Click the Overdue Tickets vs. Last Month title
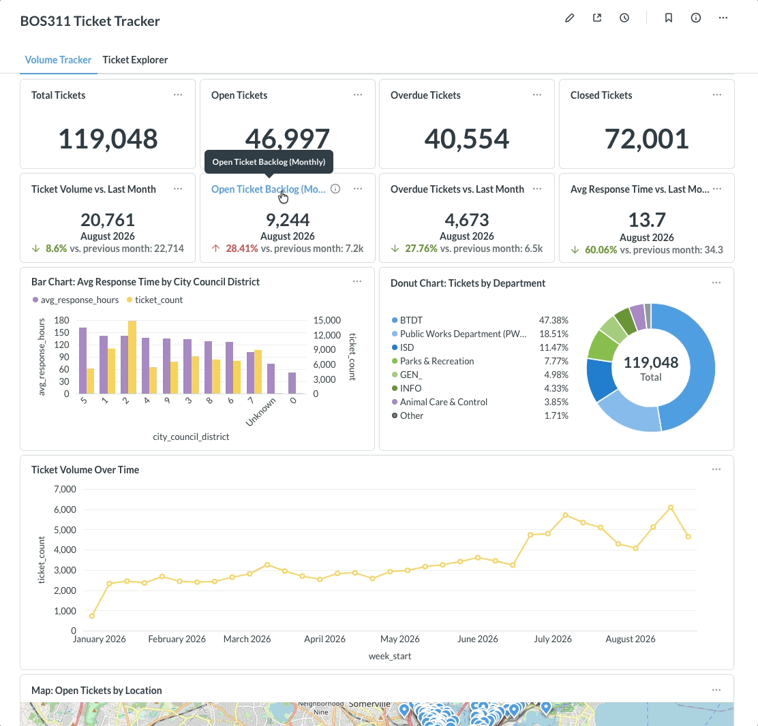The width and height of the screenshot is (758, 726). [457, 189]
